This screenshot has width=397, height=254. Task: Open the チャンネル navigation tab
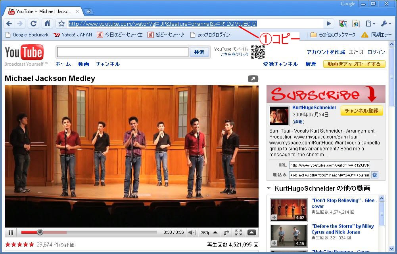click(x=107, y=64)
